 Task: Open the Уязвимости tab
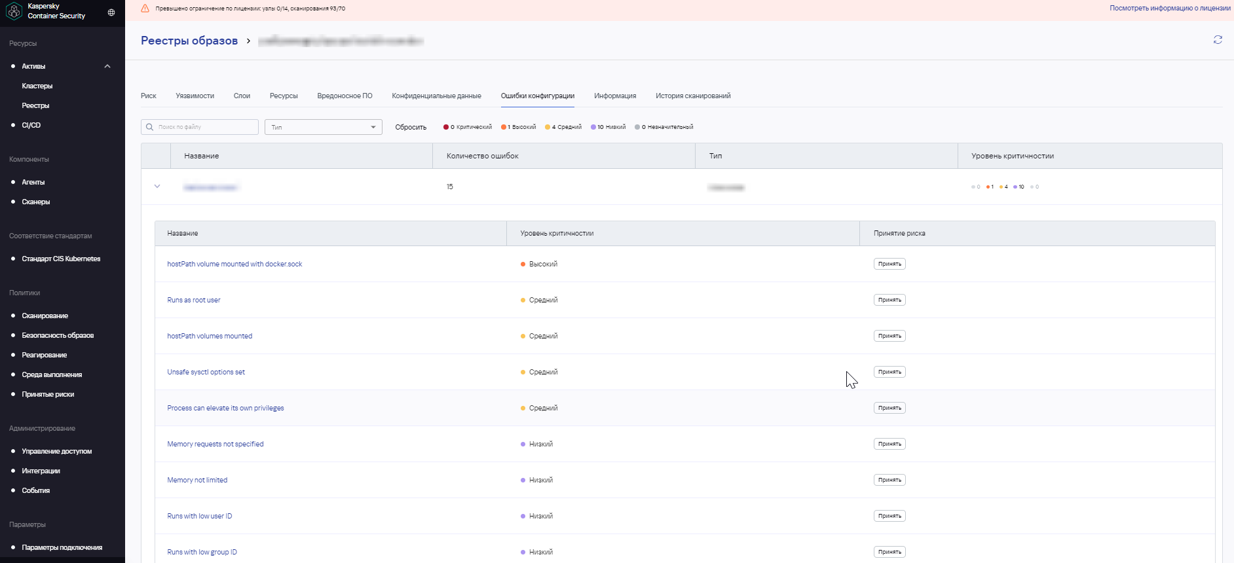pos(195,96)
